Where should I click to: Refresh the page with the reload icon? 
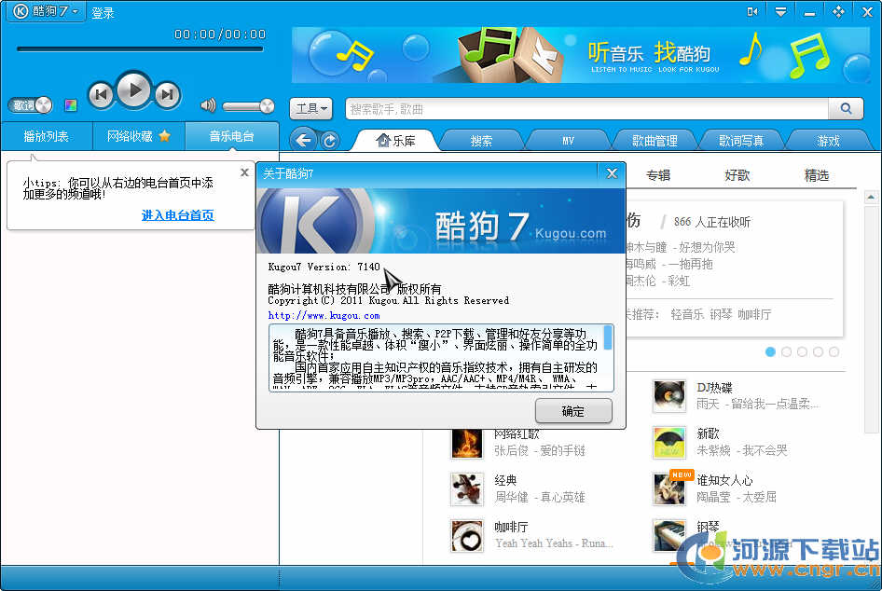pos(329,141)
